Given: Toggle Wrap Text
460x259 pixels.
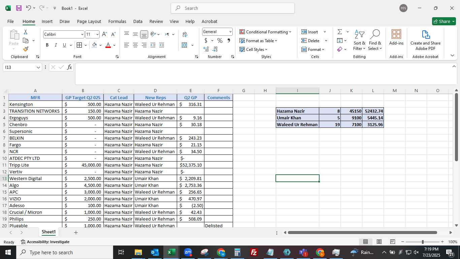Looking at the screenshot, I should pyautogui.click(x=185, y=34).
